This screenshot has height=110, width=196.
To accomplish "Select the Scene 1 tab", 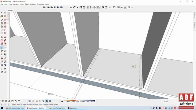I will [10, 10].
